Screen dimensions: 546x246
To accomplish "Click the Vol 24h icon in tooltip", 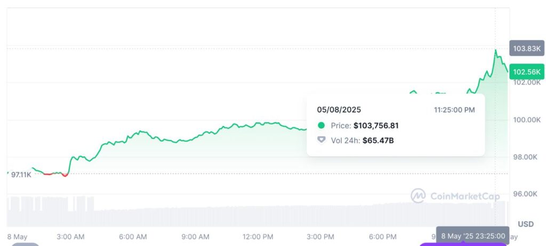I will point(321,140).
